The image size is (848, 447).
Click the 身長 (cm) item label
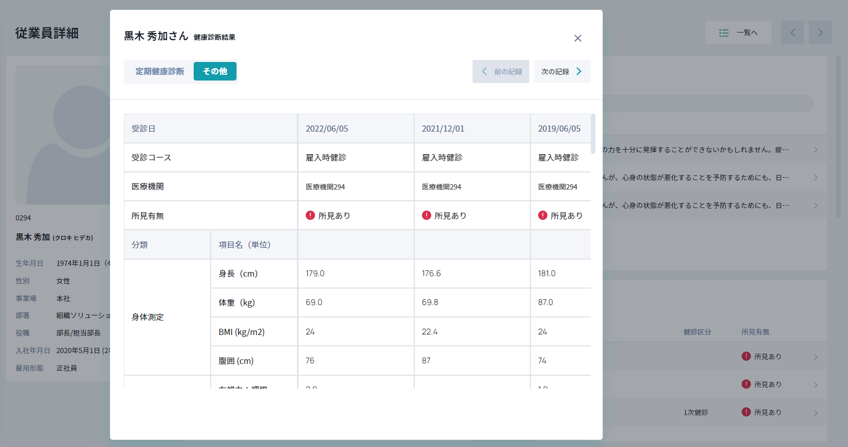point(238,274)
